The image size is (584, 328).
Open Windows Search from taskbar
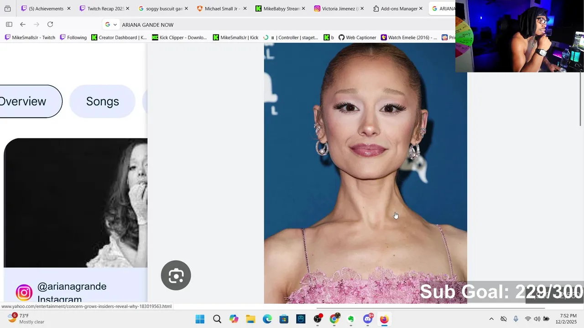[x=217, y=319]
